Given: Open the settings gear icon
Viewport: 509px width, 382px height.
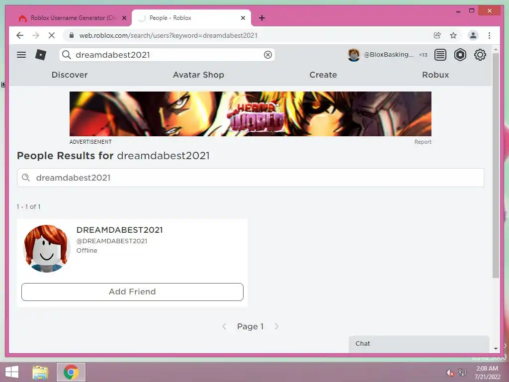Looking at the screenshot, I should [x=480, y=55].
